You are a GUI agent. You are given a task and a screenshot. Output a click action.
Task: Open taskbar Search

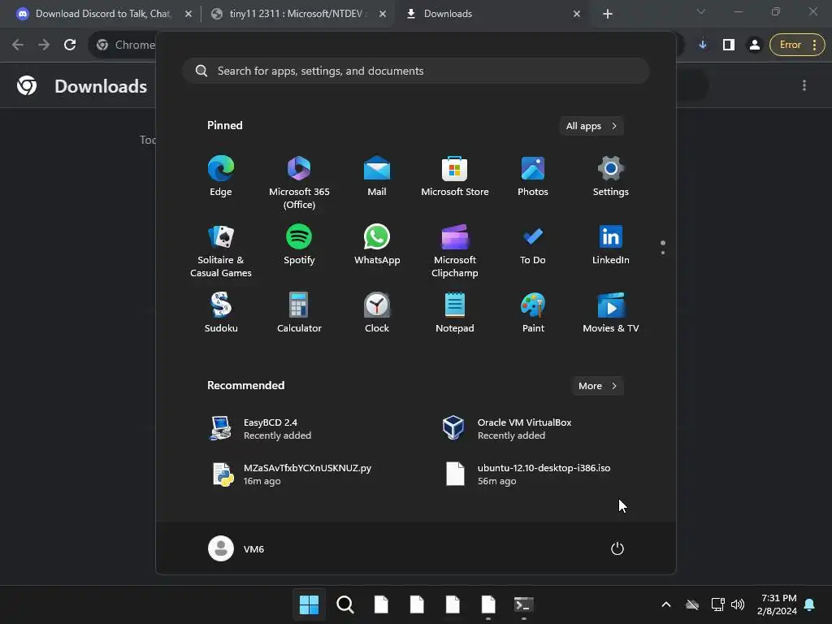(344, 604)
